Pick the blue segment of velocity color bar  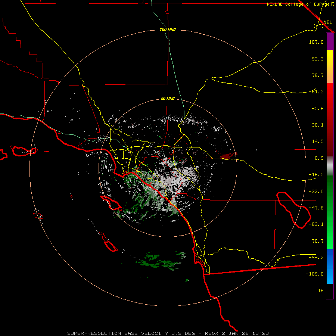pyautogui.click(x=330, y=266)
